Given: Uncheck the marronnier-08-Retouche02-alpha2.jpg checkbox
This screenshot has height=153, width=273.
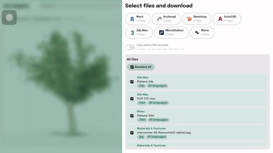Looking at the screenshot, I should 132,133.
